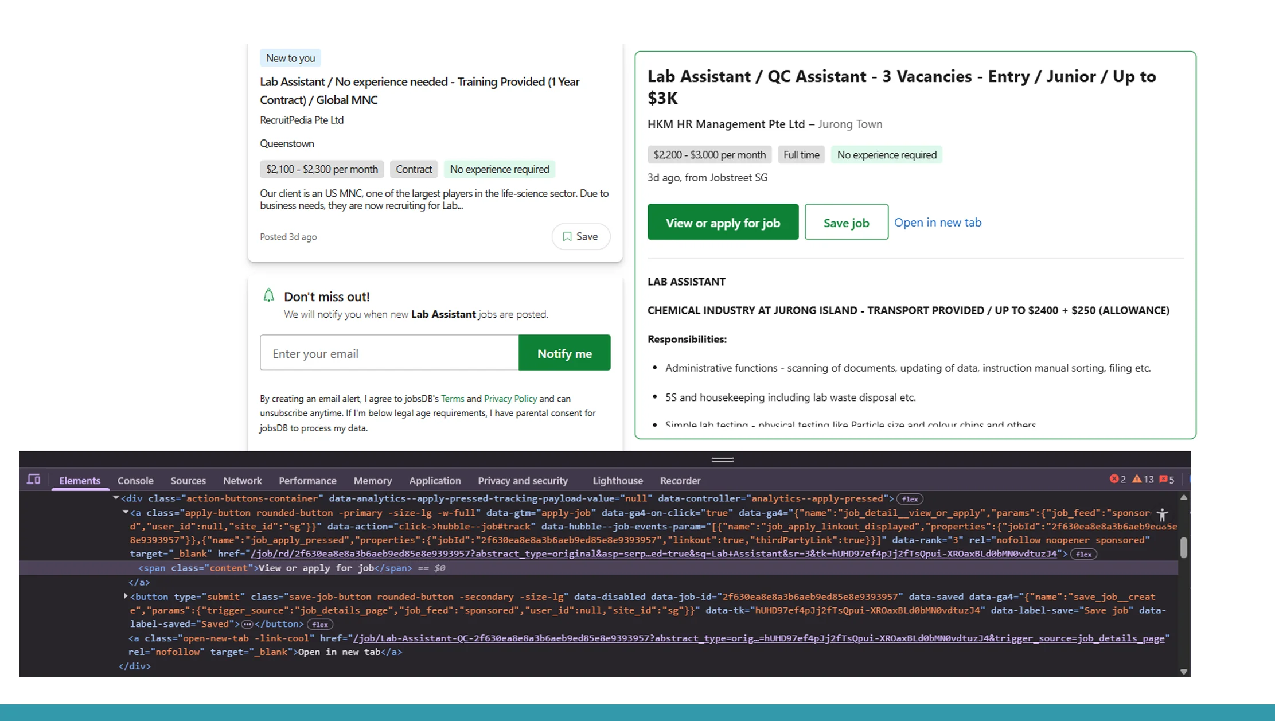Toggle the device toolbar icon in DevTools
1275x721 pixels.
pyautogui.click(x=34, y=480)
